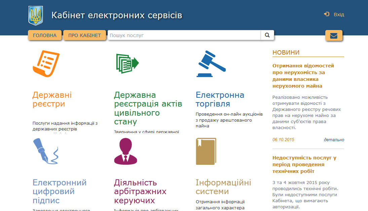Image resolution: width=368 pixels, height=211 pixels.
Task: Click the Ukrainian trident coat of arms logo
Action: pyautogui.click(x=35, y=16)
